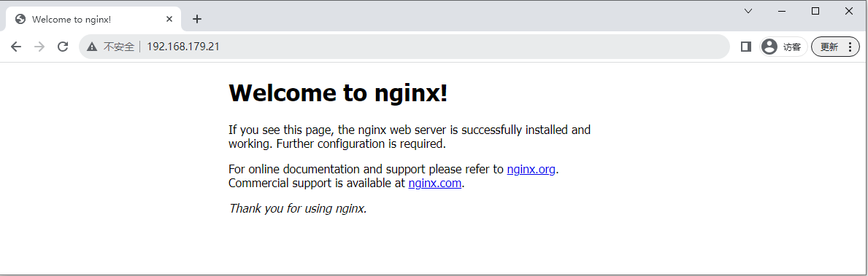The width and height of the screenshot is (868, 276).
Task: Expand the tab search chevron
Action: click(748, 11)
